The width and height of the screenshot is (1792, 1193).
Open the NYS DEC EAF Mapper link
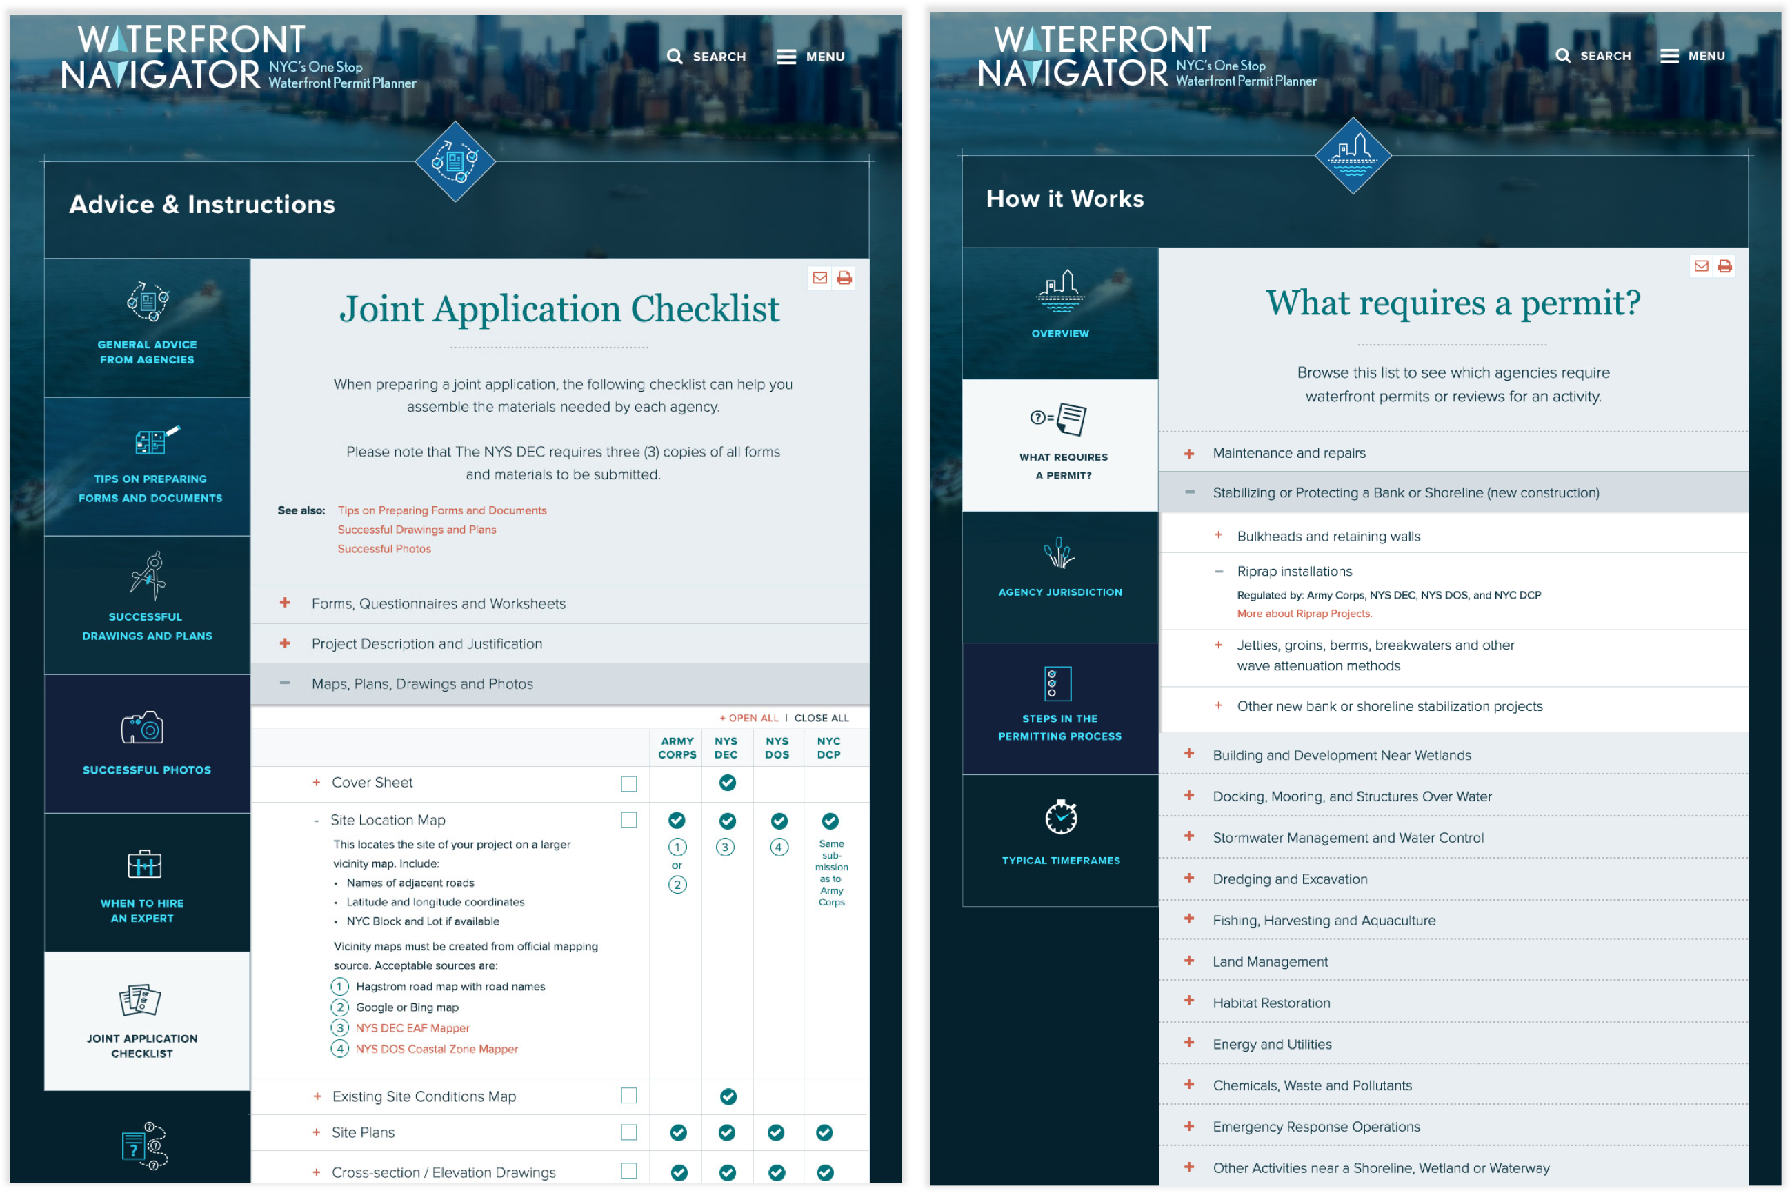point(412,1028)
